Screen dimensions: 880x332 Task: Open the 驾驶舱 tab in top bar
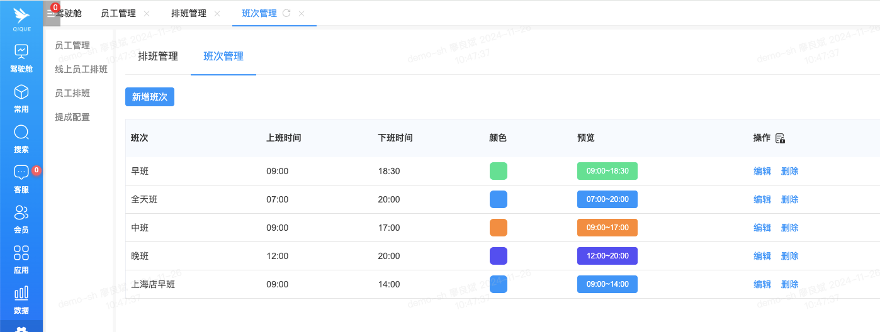pos(69,13)
